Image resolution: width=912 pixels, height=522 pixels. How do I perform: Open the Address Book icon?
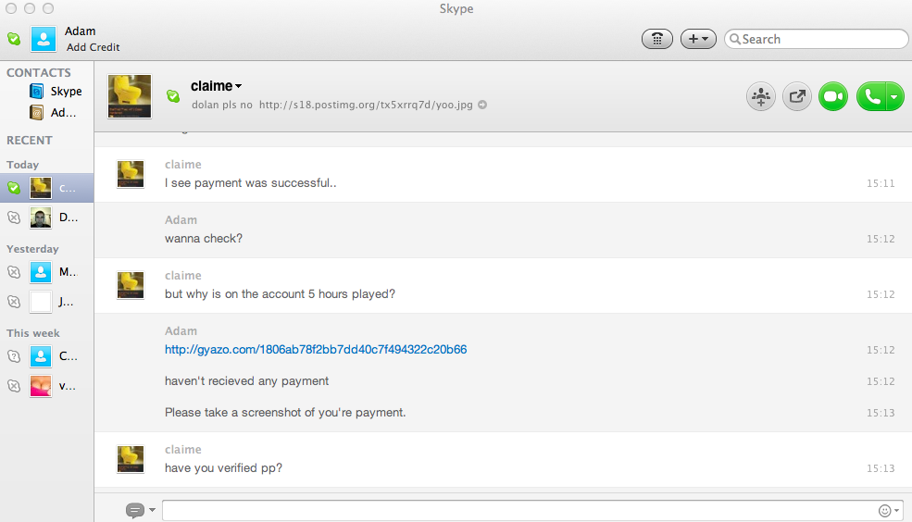pos(36,112)
